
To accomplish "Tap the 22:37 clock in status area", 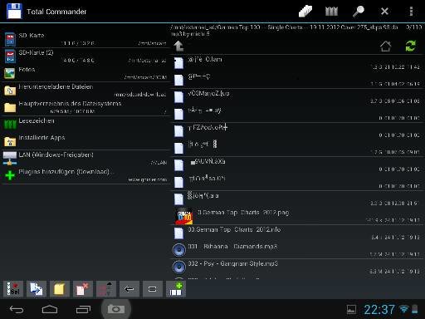I will [x=379, y=310].
